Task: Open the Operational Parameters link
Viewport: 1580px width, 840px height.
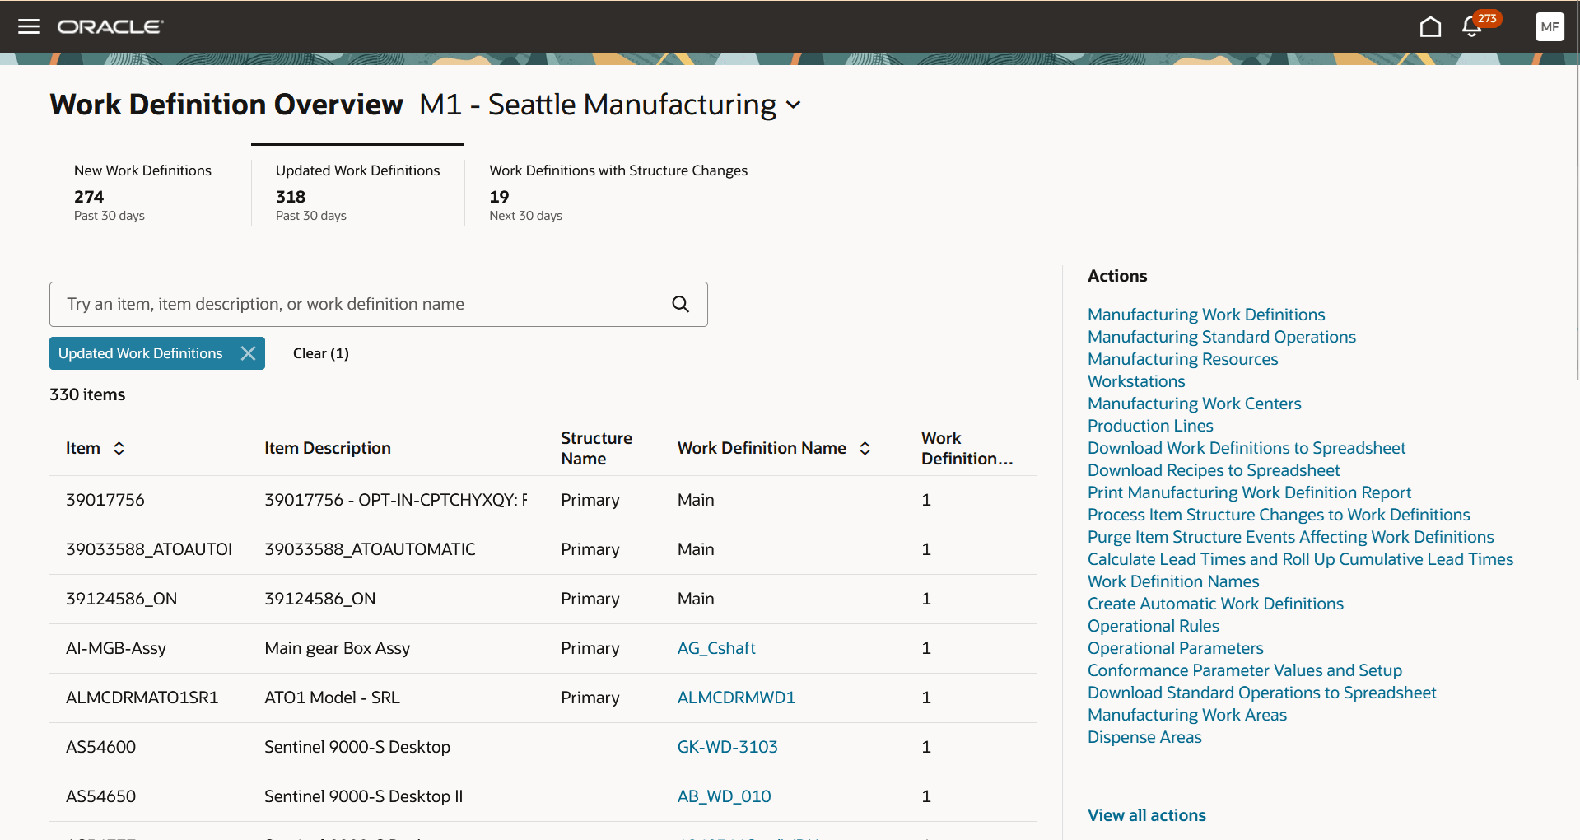Action: 1176,648
